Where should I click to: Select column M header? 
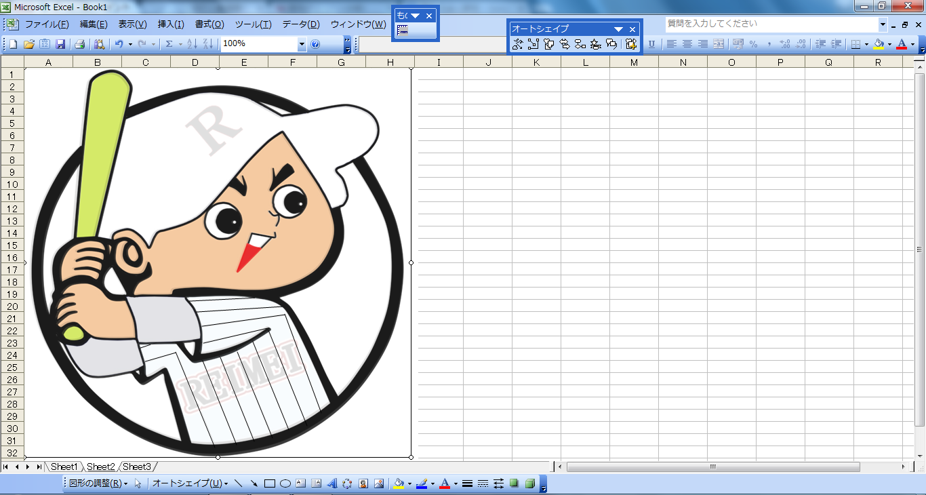pos(634,62)
